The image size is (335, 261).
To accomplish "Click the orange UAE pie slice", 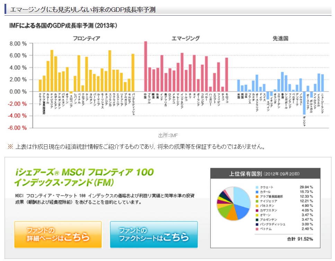I will point(232,214).
